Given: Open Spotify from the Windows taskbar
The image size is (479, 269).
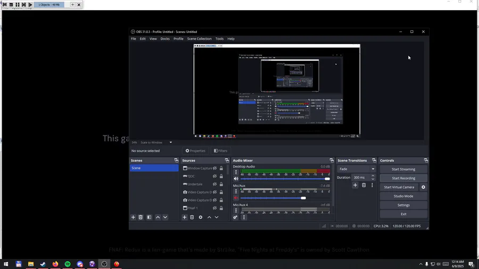Looking at the screenshot, I should click(68, 264).
